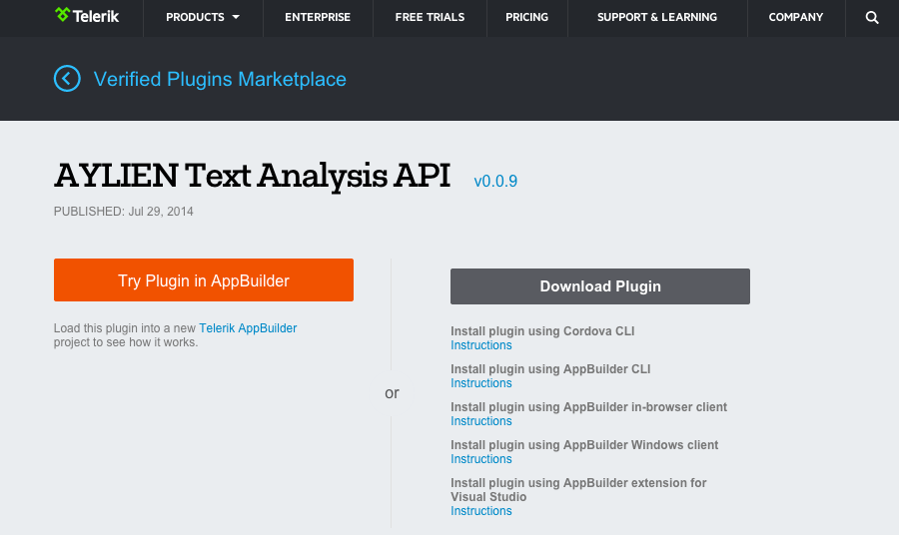Open the search magnifier icon
The height and width of the screenshot is (535, 899).
click(x=871, y=18)
